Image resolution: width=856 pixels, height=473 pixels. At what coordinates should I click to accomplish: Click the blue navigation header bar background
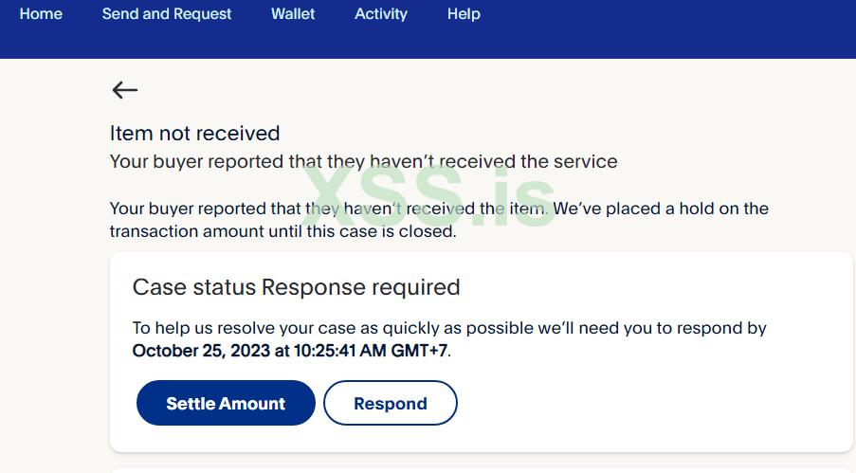[664, 33]
